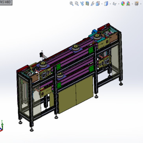Click the View Orientation cube icon
Viewport: 143px width, 143px height.
tap(98, 4)
